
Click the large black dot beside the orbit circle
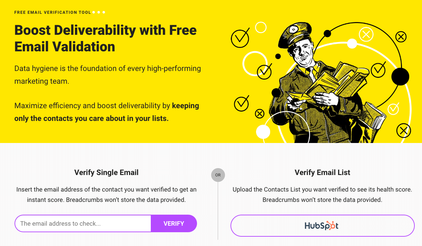pos(400,76)
